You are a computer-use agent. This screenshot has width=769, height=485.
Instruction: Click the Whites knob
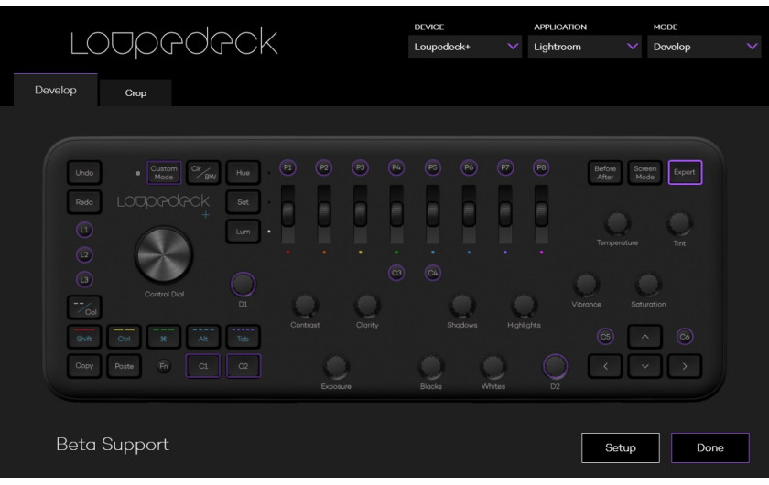[x=493, y=366]
